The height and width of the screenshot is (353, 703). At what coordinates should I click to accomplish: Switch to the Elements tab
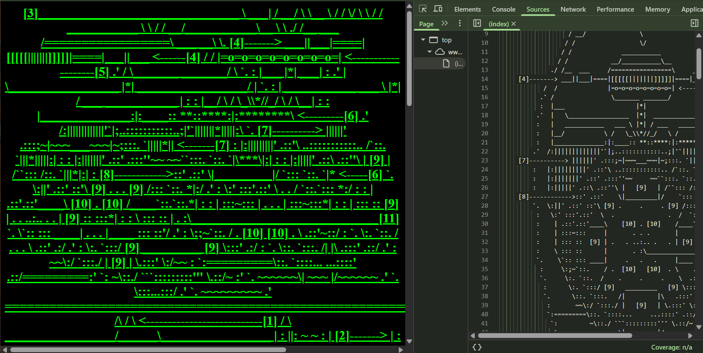click(467, 9)
